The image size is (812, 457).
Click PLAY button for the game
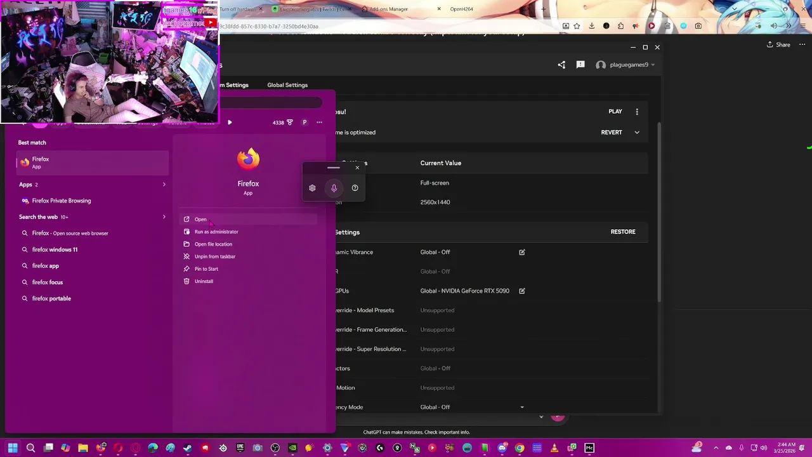click(615, 112)
